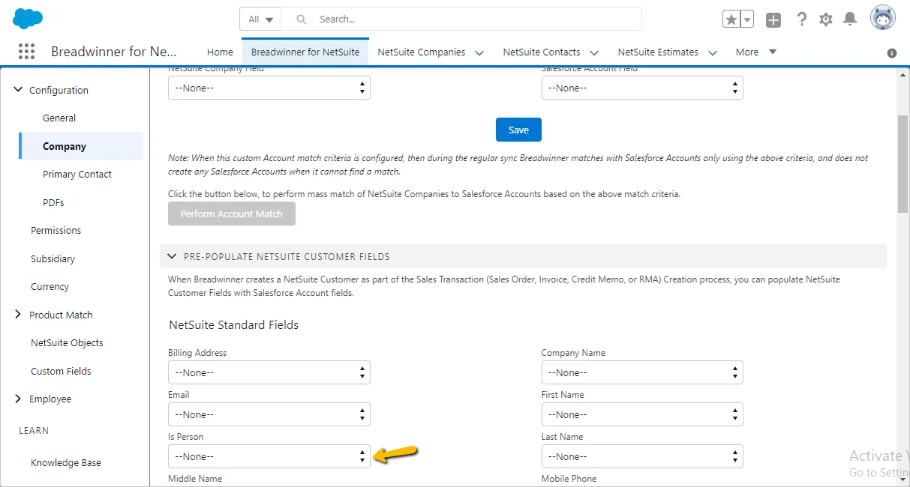Image resolution: width=910 pixels, height=487 pixels.
Task: Open PDFs settings in the sidebar
Action: click(53, 202)
